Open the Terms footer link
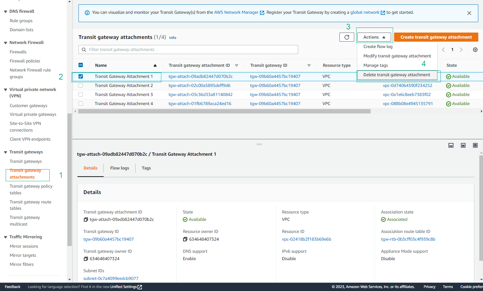 [x=448, y=287]
